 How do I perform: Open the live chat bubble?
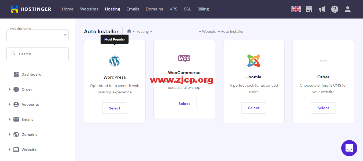click(x=349, y=148)
